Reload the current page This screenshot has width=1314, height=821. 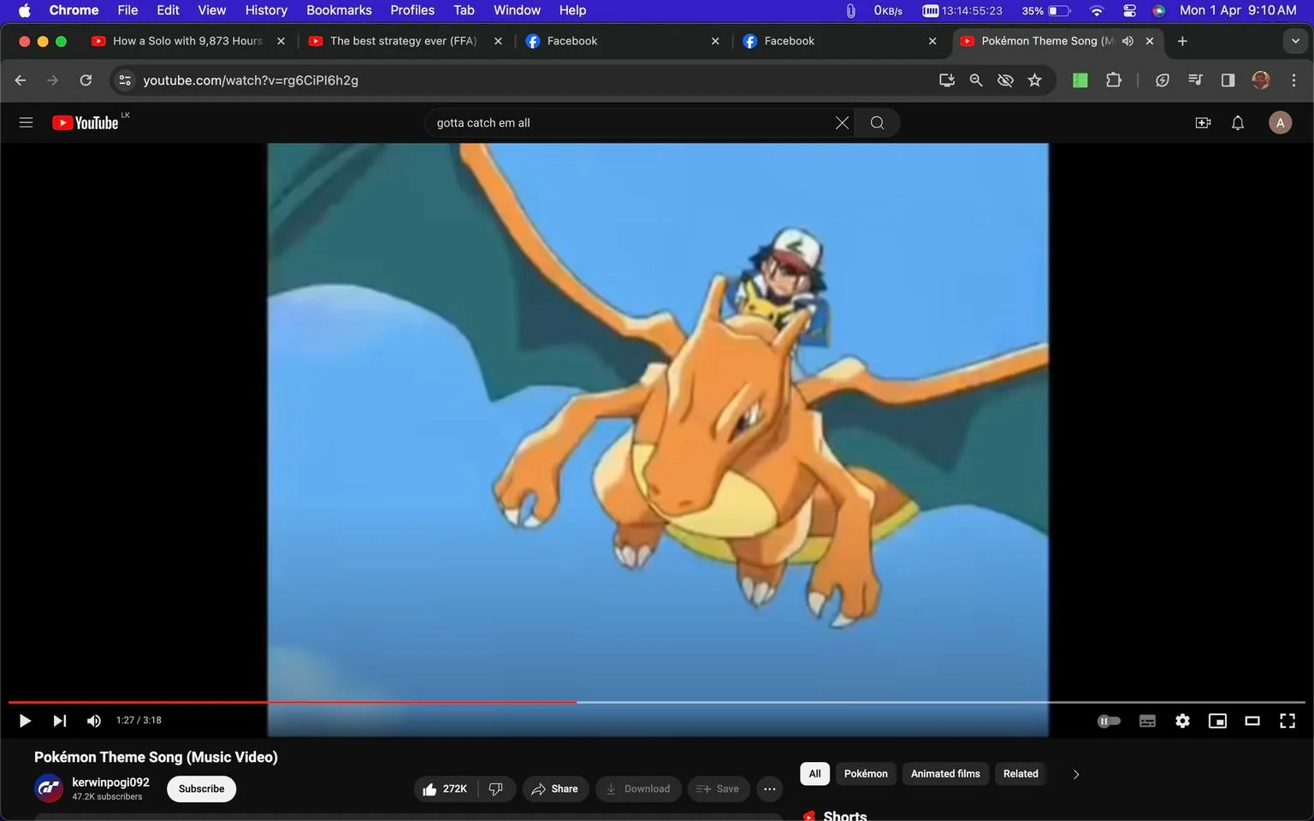coord(86,80)
